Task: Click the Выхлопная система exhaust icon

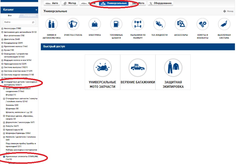Action: coord(224,24)
